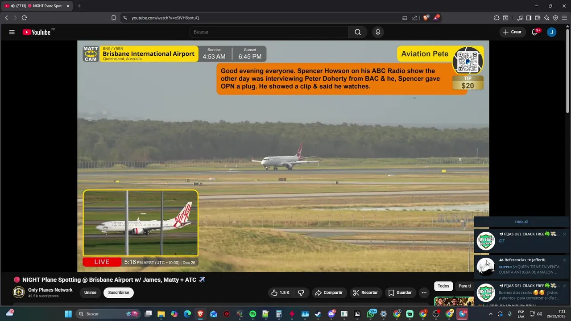The image size is (571, 321).
Task: Click the install app icon in address bar
Action: coord(405,18)
